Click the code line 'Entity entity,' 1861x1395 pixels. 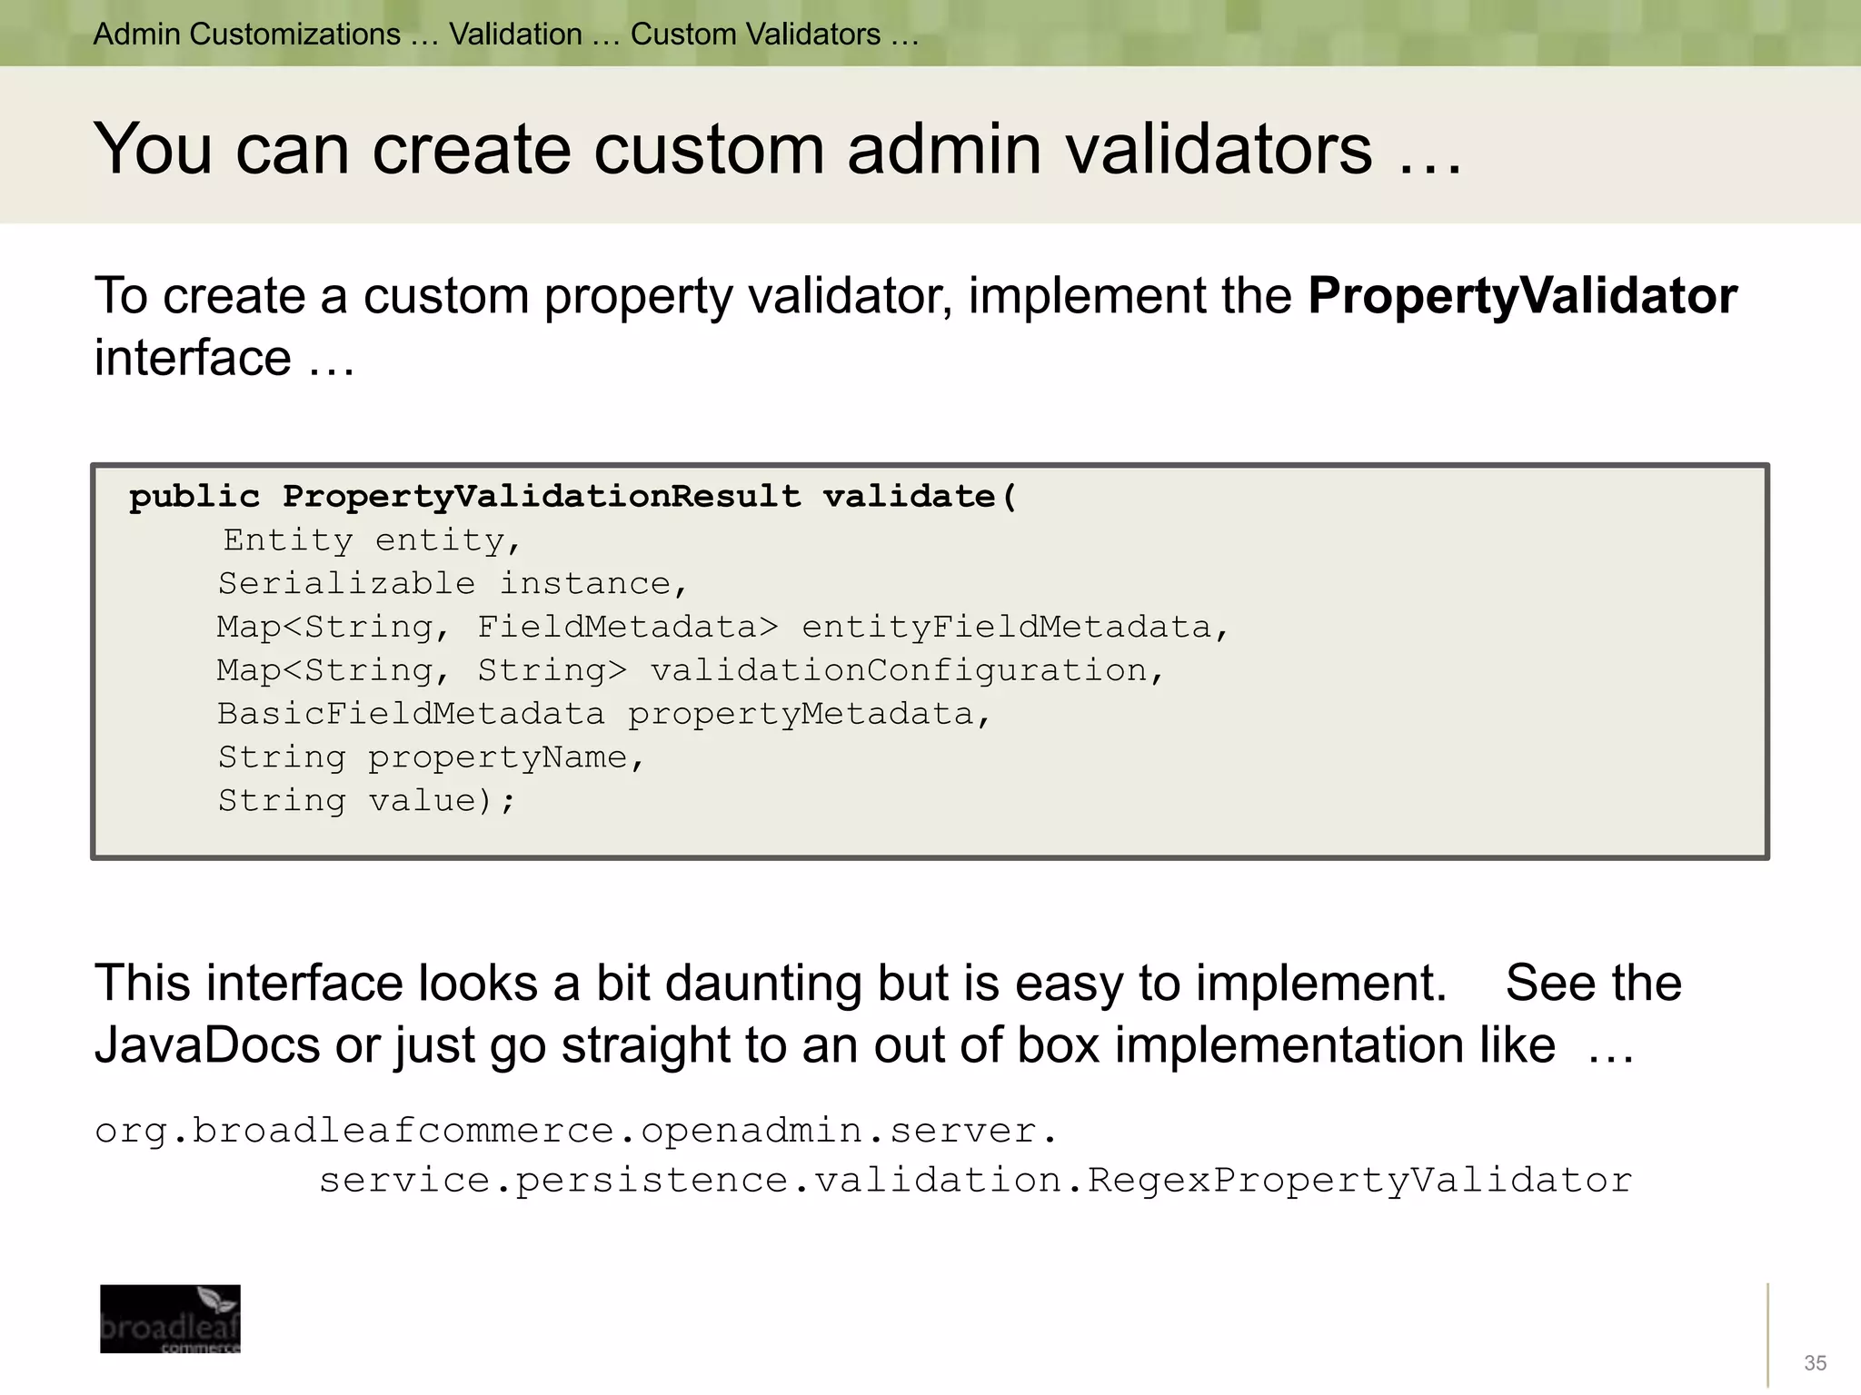tap(372, 540)
